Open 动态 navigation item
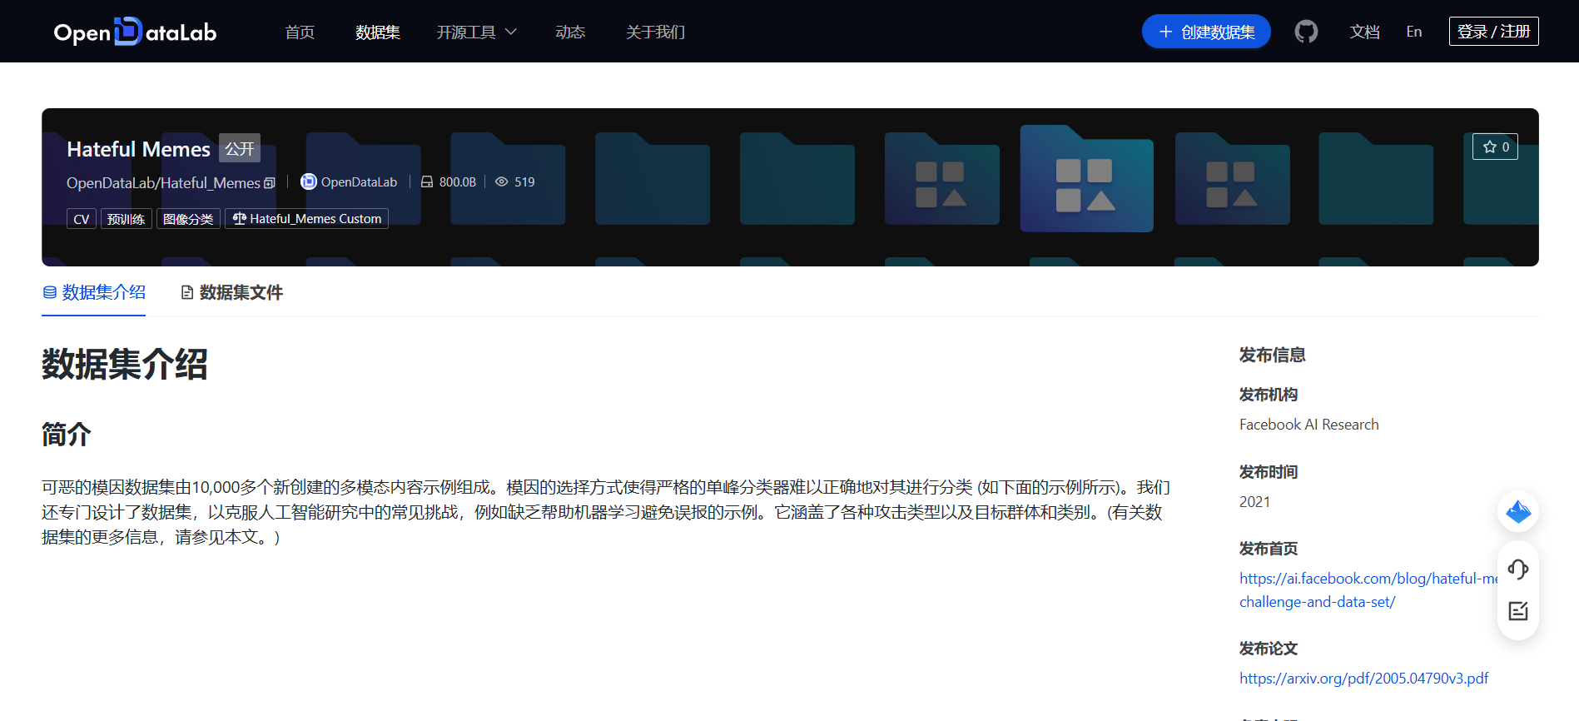Viewport: 1579px width, 721px height. pos(570,32)
